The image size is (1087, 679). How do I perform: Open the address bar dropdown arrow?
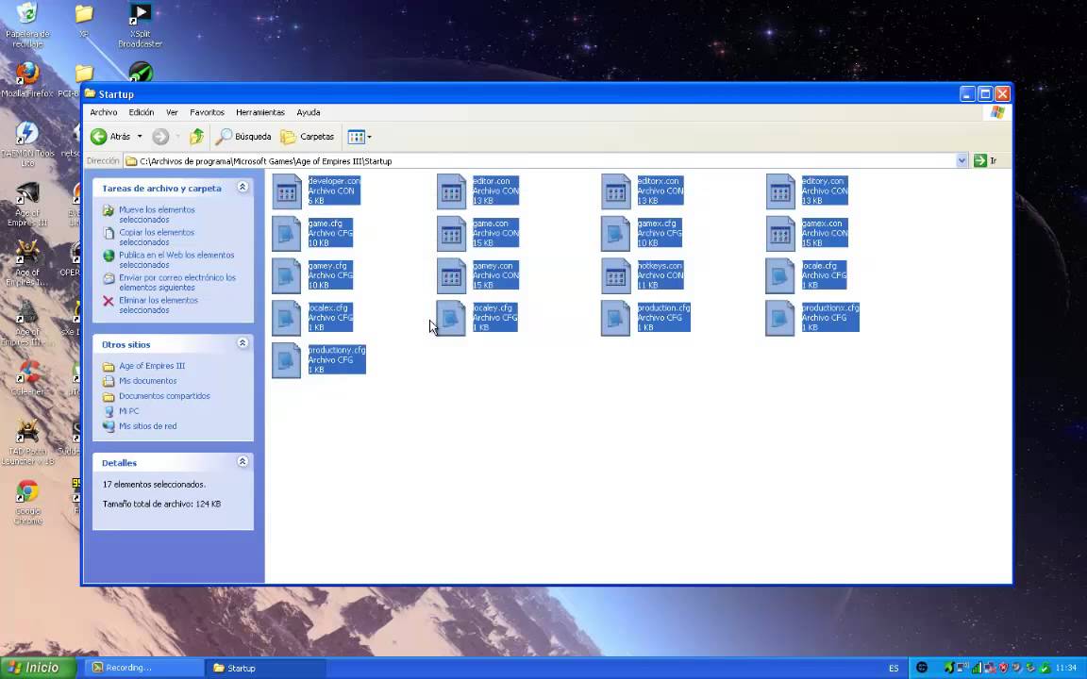tap(962, 160)
